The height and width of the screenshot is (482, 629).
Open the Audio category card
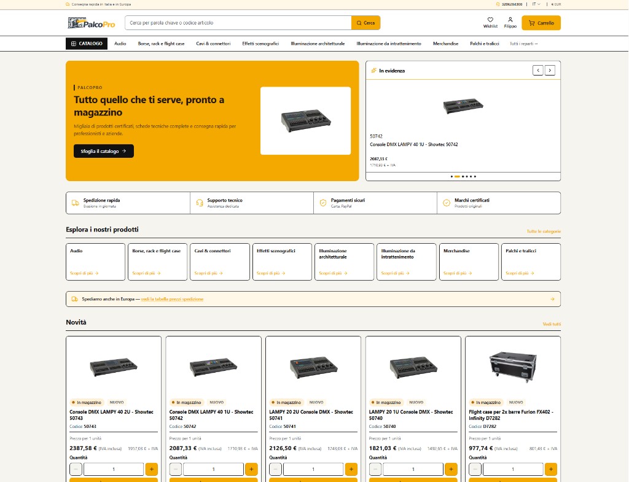click(x=95, y=262)
